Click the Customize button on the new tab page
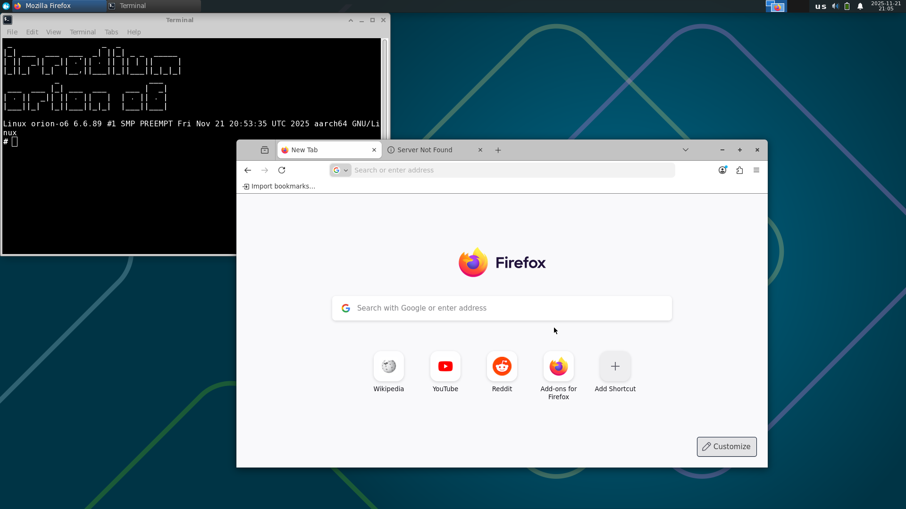The image size is (906, 509). [x=727, y=447]
